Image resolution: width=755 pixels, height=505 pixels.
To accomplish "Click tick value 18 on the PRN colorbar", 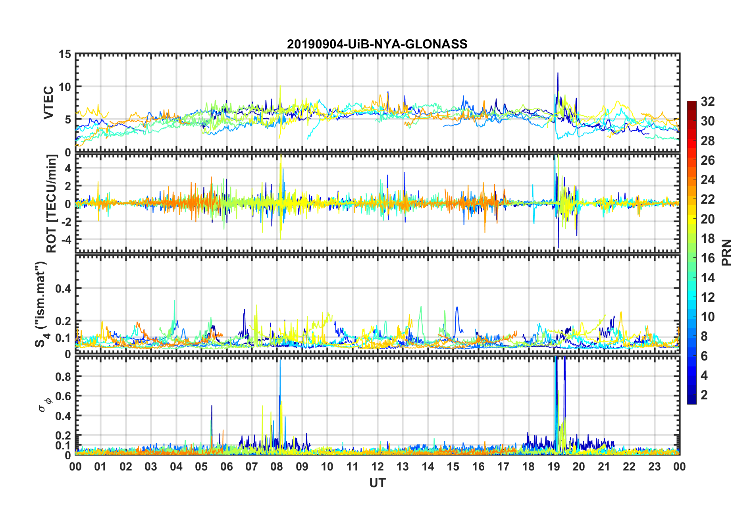I will pyautogui.click(x=707, y=239).
